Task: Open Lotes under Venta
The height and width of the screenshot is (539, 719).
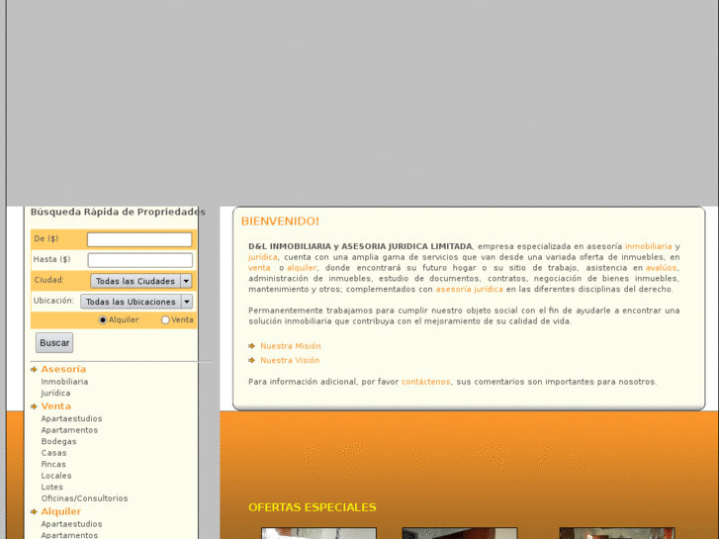Action: click(51, 488)
